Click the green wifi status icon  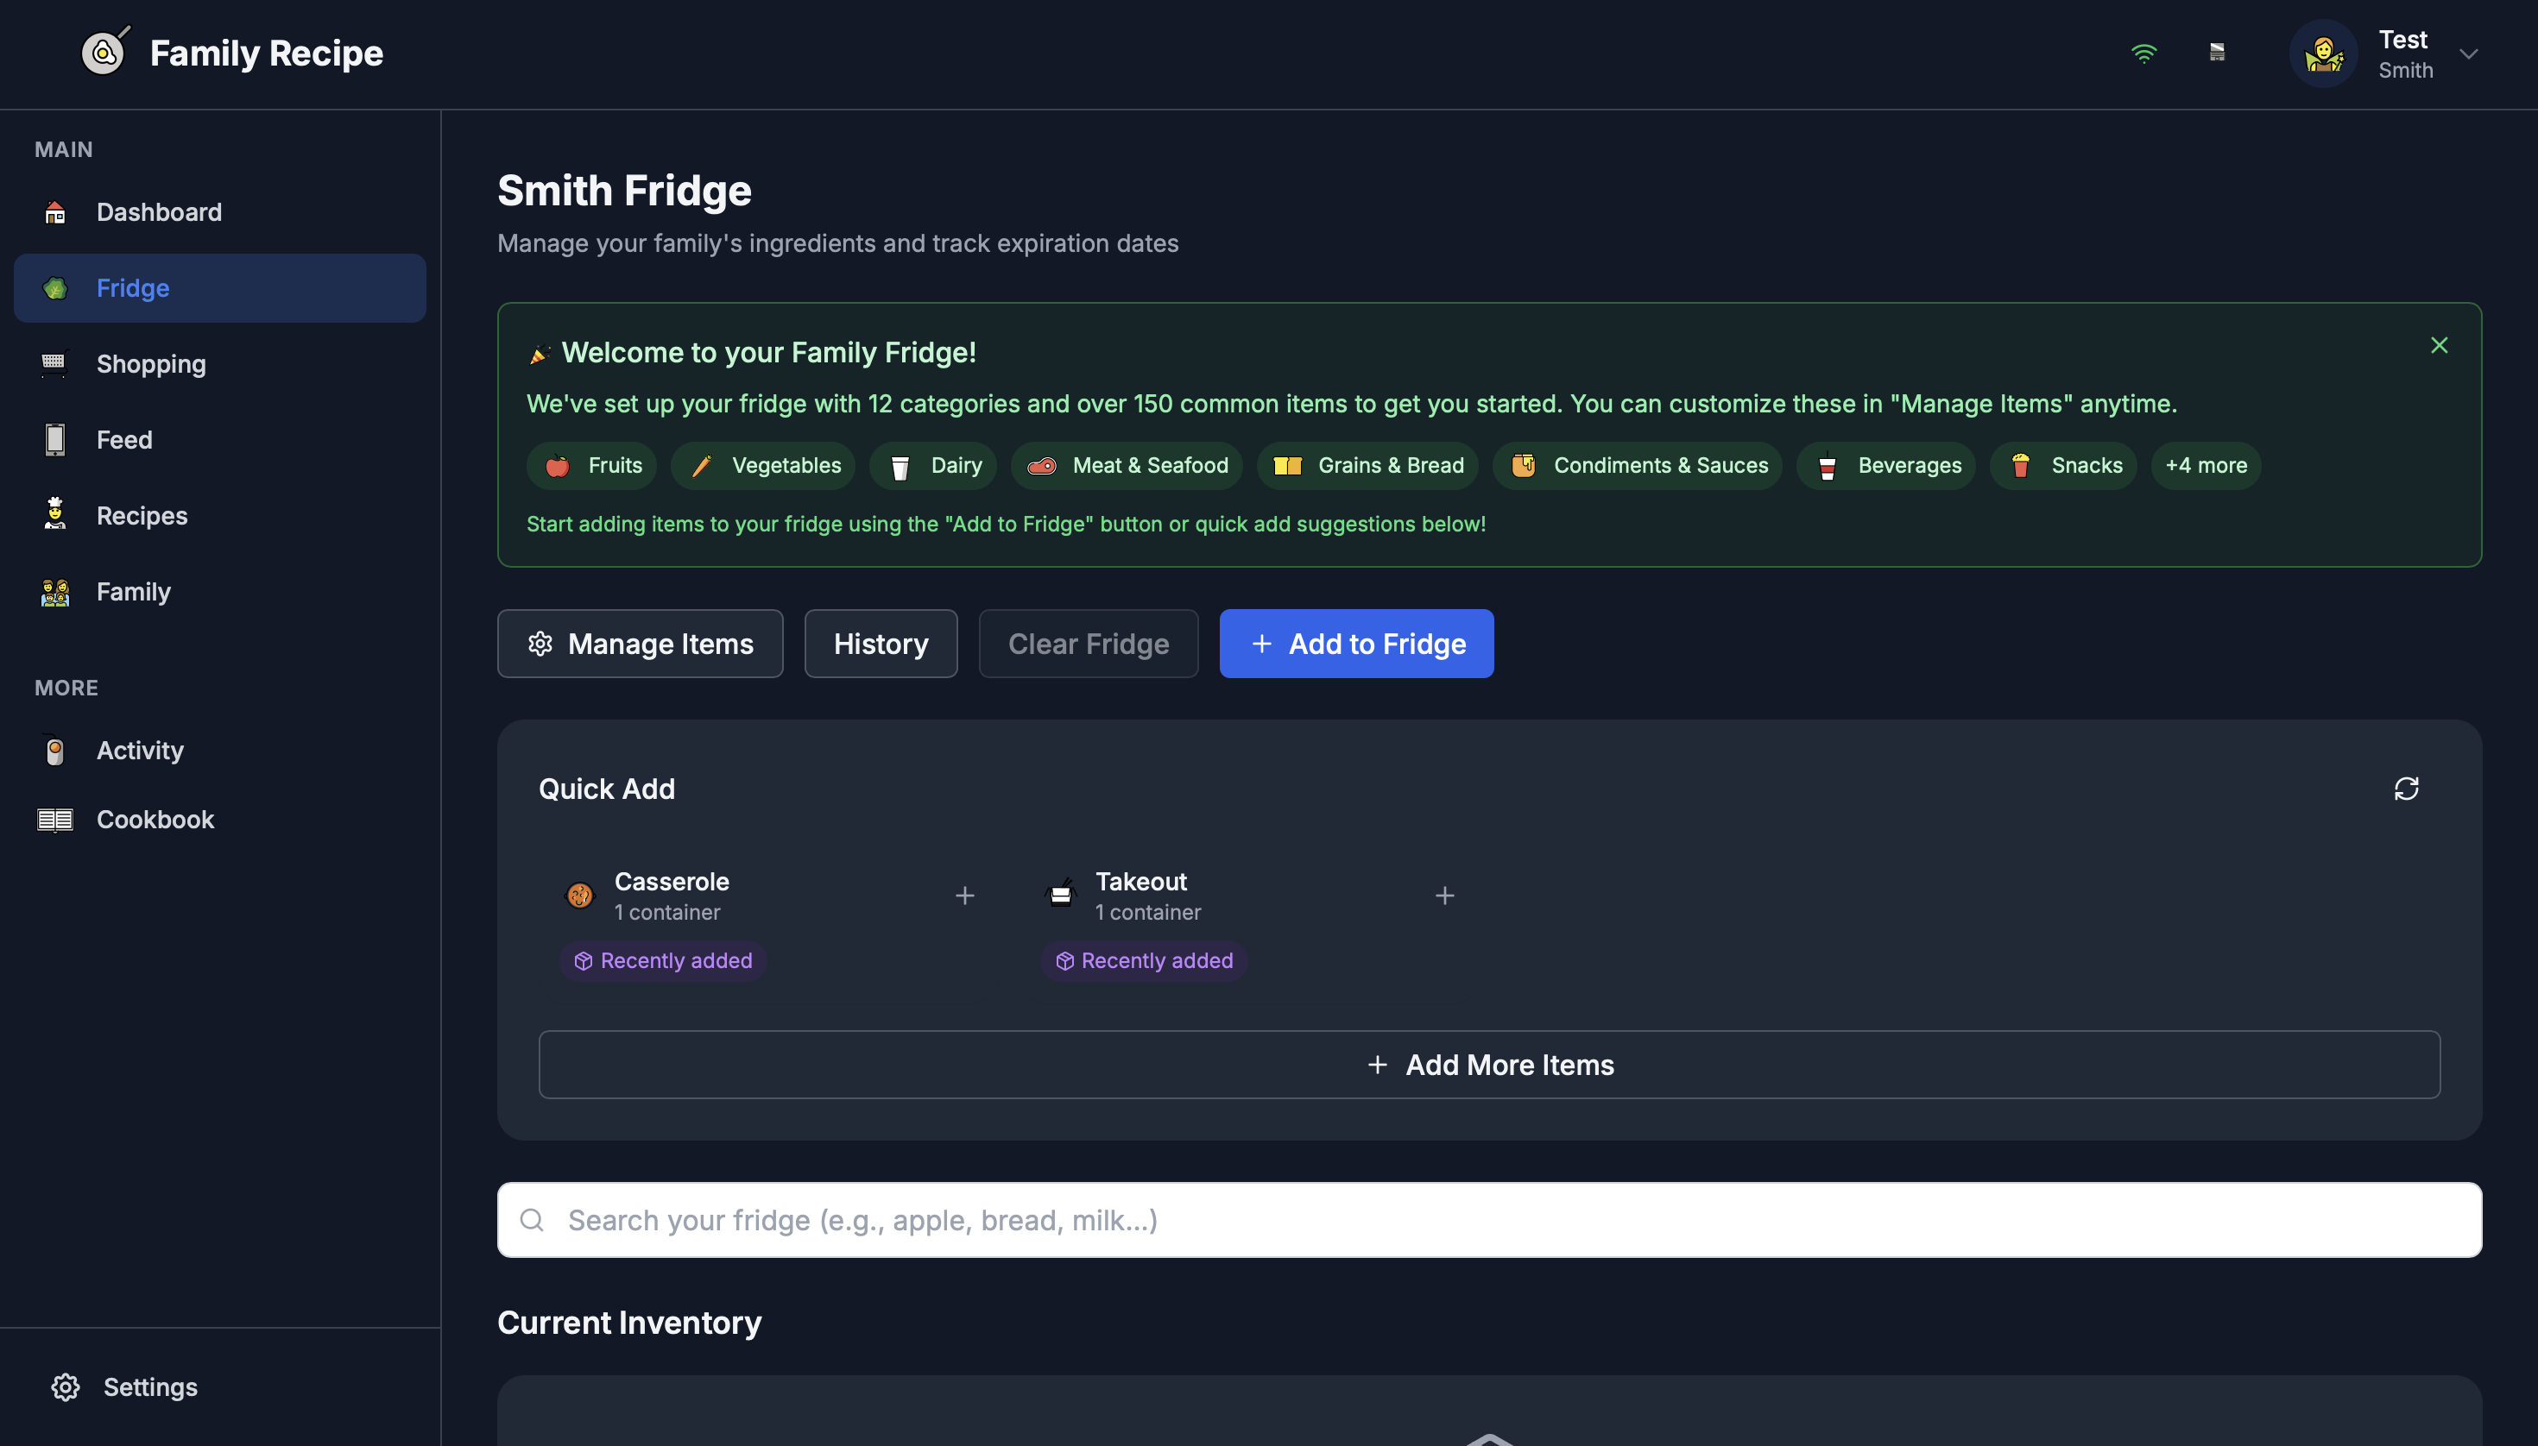coord(2143,53)
